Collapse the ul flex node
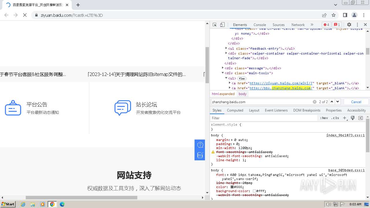 [x=226, y=78]
